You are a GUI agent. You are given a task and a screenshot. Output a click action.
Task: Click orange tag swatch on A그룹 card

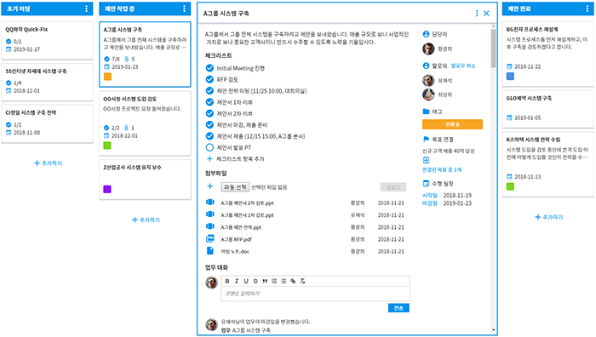coord(107,77)
